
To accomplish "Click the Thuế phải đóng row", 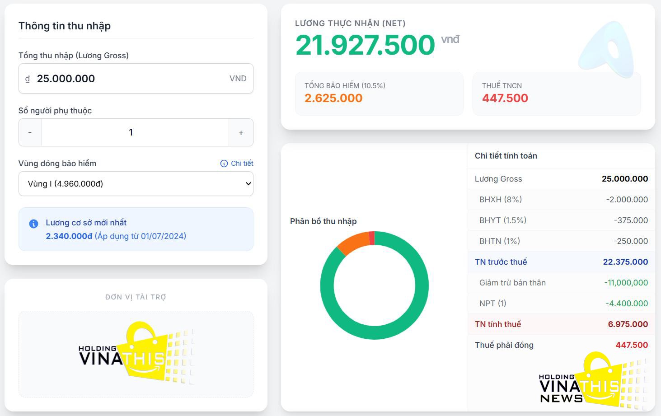I will [x=561, y=345].
